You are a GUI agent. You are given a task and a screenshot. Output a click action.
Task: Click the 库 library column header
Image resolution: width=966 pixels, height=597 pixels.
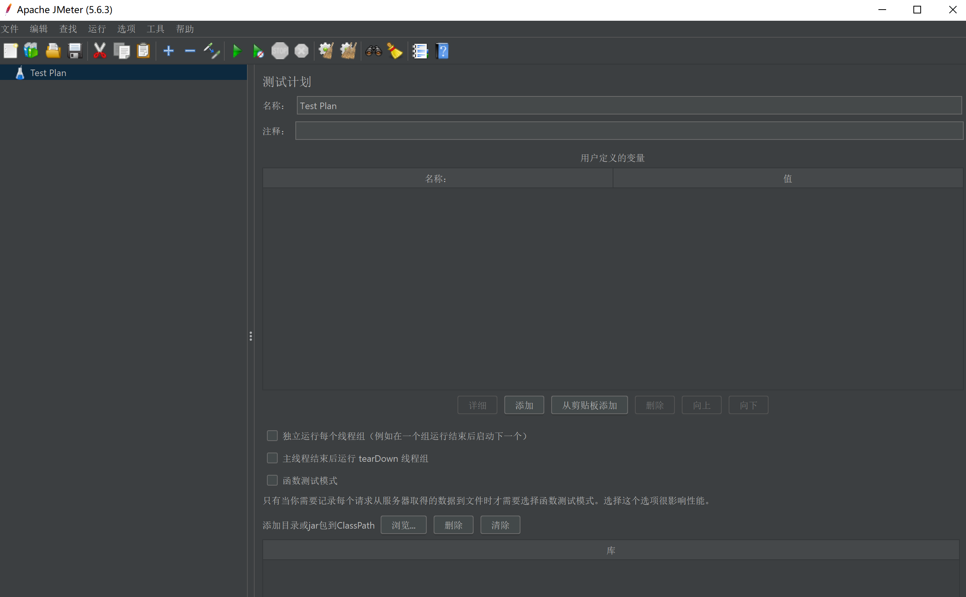click(611, 550)
